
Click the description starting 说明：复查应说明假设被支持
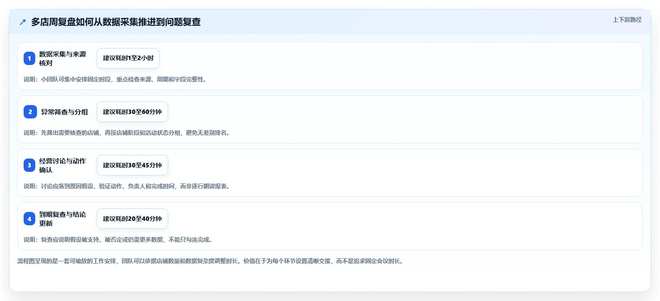118,240
